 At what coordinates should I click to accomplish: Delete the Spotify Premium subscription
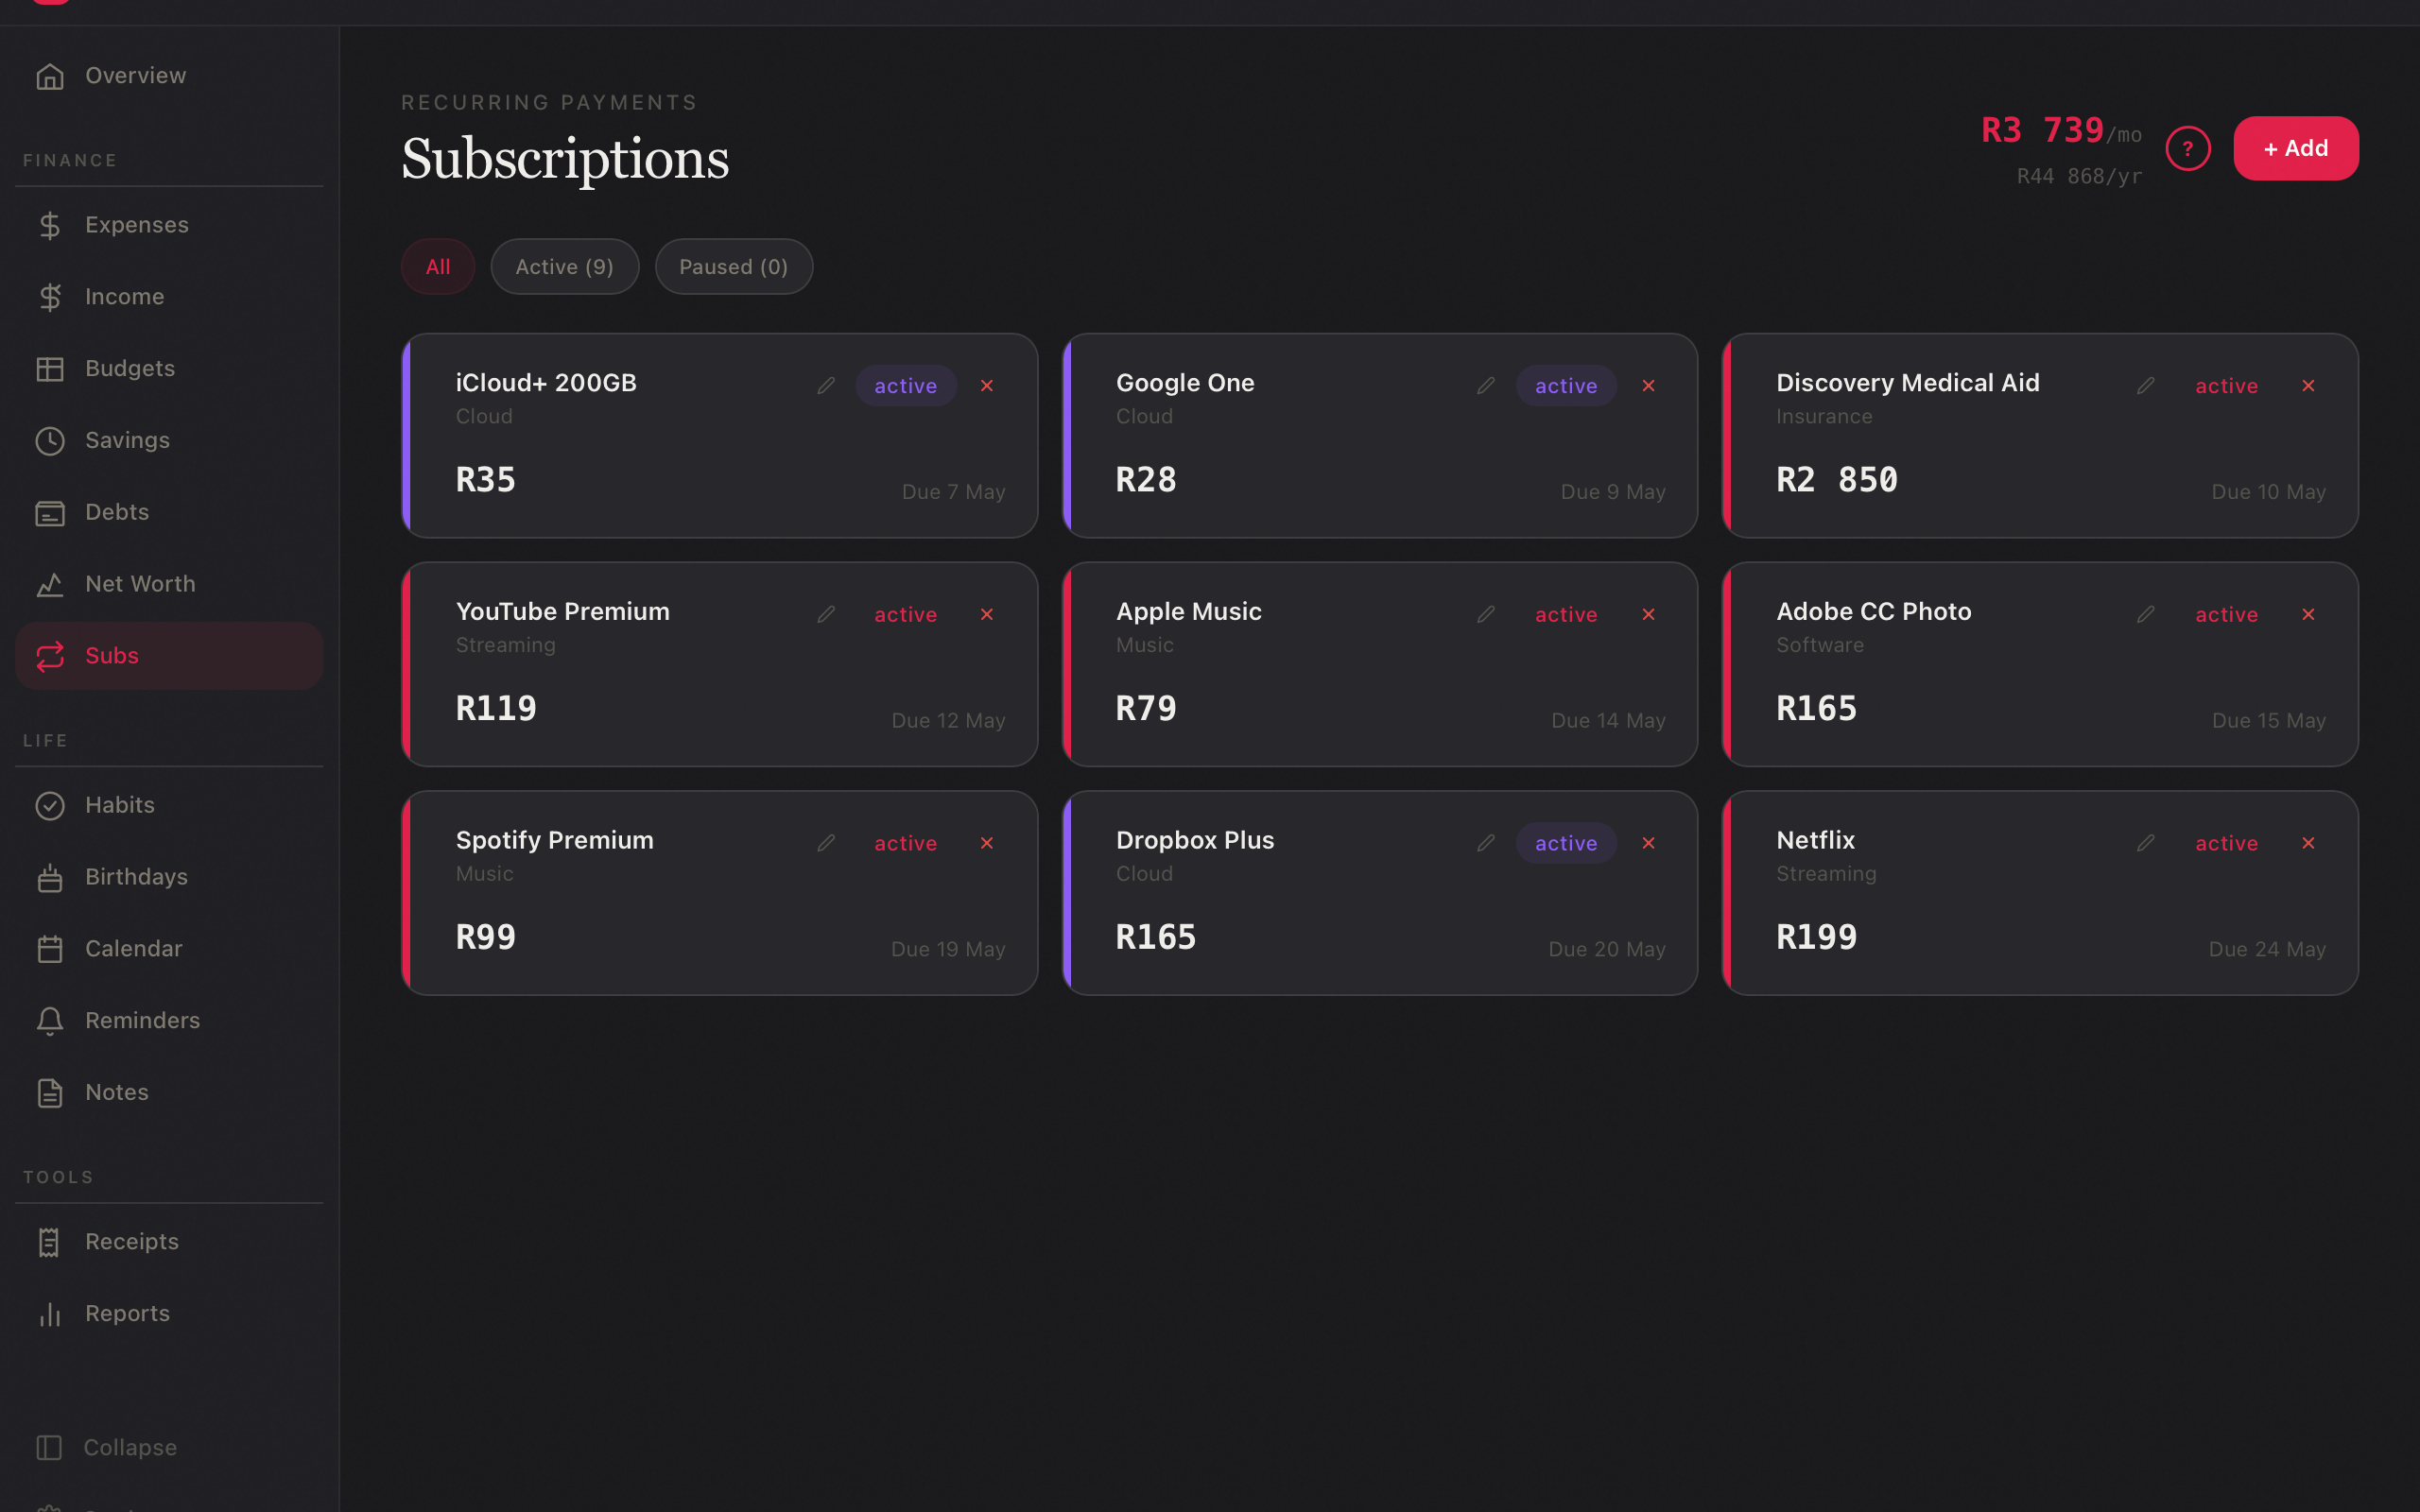click(x=987, y=844)
